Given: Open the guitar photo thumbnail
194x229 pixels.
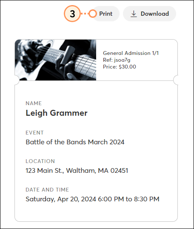Looking at the screenshot, I should (x=55, y=60).
